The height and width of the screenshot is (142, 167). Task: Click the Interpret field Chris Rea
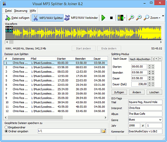click(145, 108)
